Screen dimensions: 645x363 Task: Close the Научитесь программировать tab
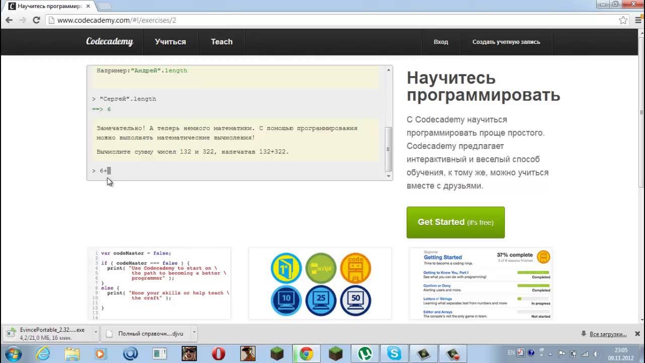click(88, 7)
